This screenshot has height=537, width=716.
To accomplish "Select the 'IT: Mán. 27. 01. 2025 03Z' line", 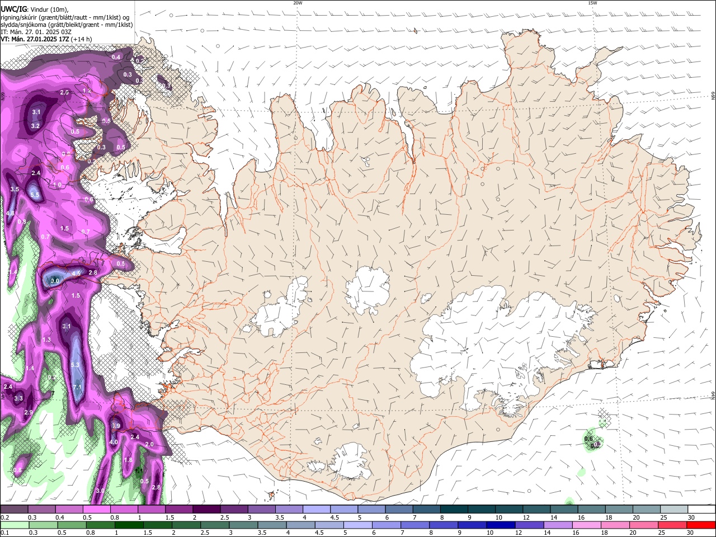I will click(36, 32).
